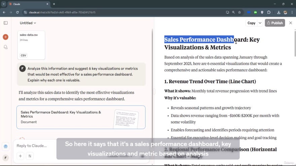The image size is (296, 166).
Task: Open the F profile avatar at sidebar bottom
Action: (x=5, y=158)
